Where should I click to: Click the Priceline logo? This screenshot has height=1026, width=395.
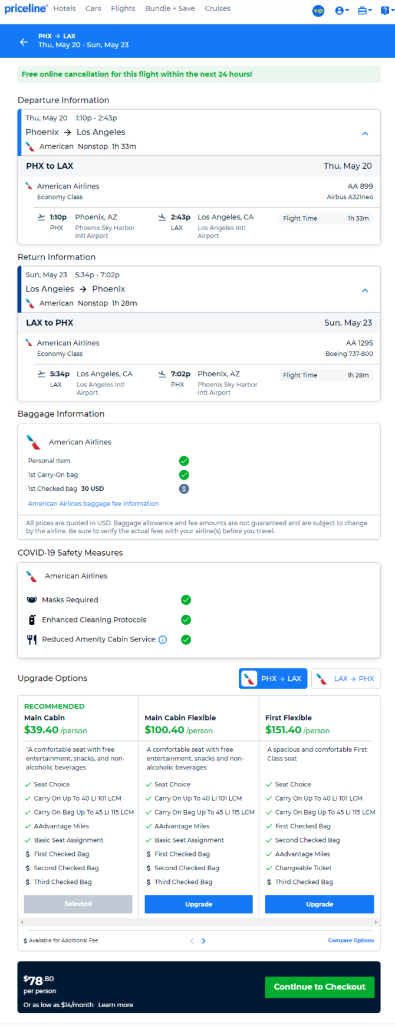click(26, 8)
